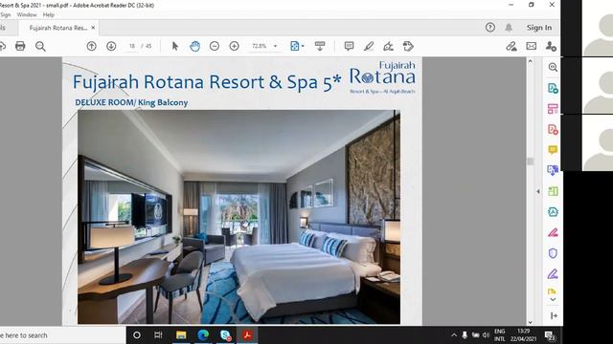Viewport: 613px width, 344px height.
Task: Open Compress PDF tool in right pane
Action: pos(553,212)
